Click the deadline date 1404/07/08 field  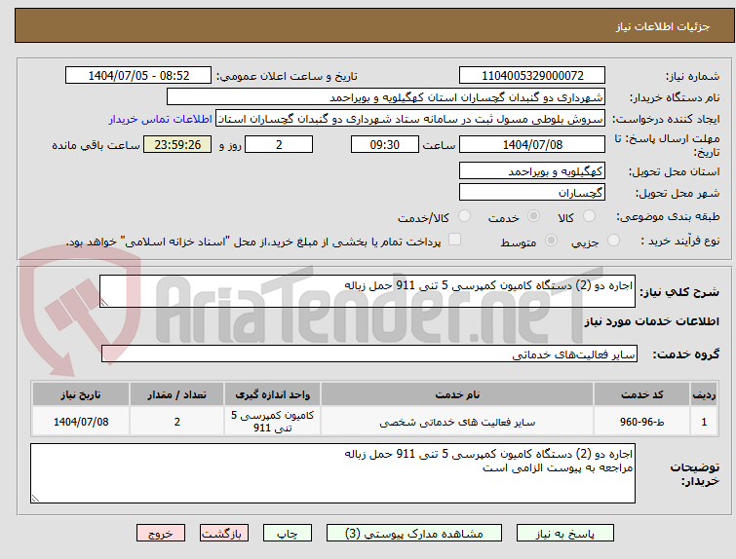point(532,144)
